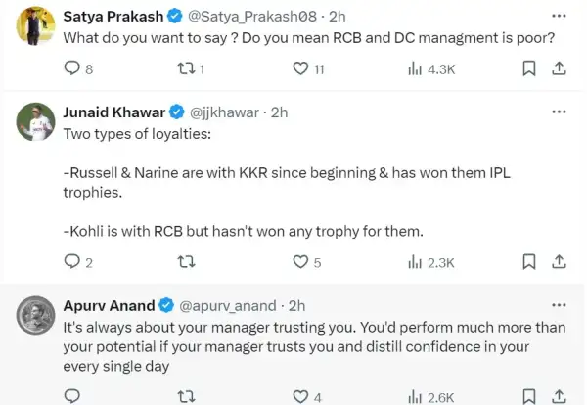This screenshot has width=587, height=405.
Task: Reply to Satya Prakash's tweet
Action: pos(71,68)
